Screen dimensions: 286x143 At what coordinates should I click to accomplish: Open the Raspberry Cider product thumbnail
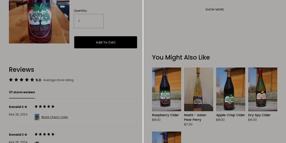(x=166, y=89)
